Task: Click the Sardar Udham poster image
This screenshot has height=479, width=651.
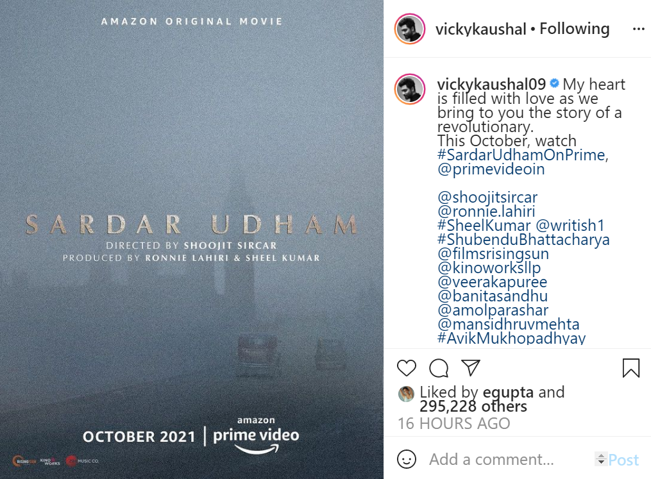Action: tap(191, 240)
